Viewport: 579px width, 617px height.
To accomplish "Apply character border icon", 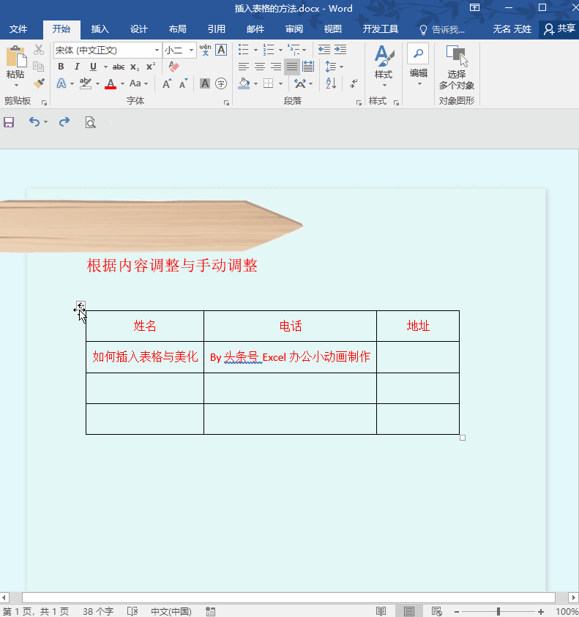I will point(221,50).
